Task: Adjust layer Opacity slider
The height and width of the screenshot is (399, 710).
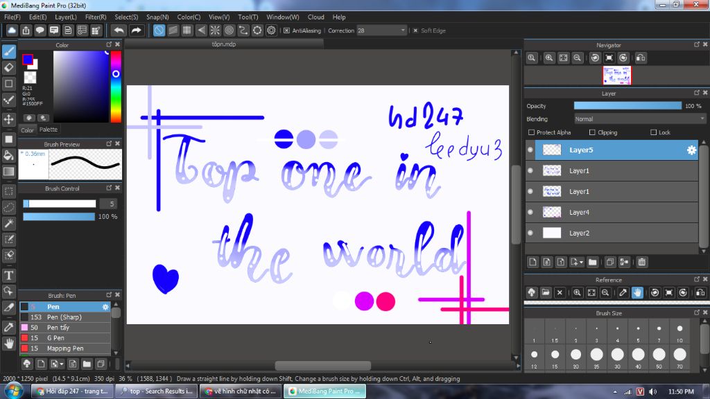Action: [x=627, y=105]
